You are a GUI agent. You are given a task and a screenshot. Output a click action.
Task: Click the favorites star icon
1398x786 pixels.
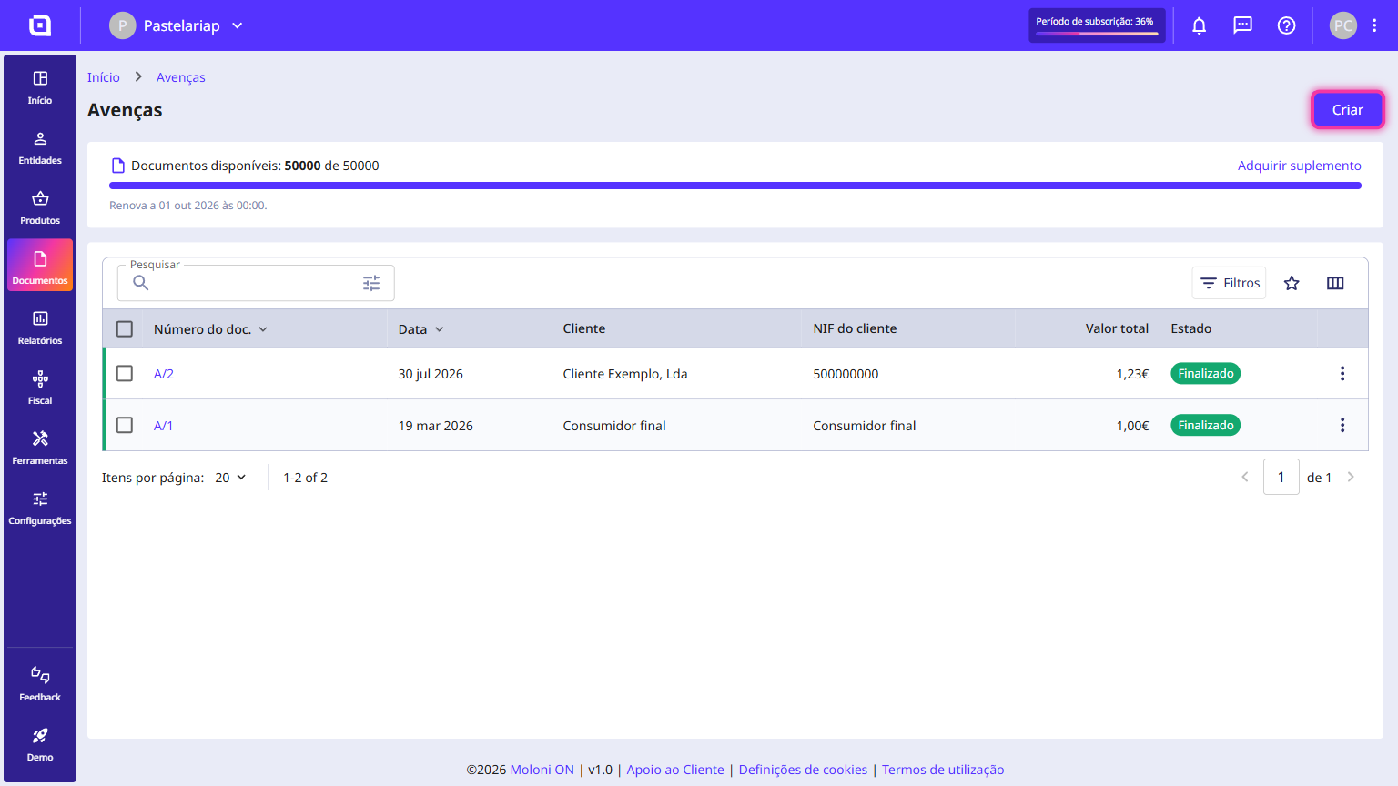click(1292, 283)
